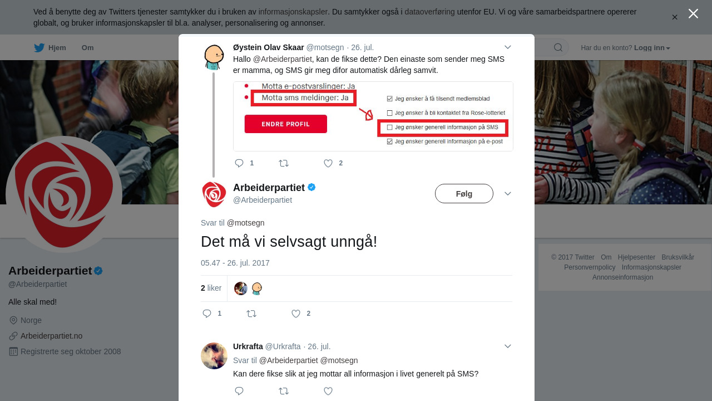712x401 pixels.
Task: Expand the chevron next to Følg button
Action: (507, 193)
